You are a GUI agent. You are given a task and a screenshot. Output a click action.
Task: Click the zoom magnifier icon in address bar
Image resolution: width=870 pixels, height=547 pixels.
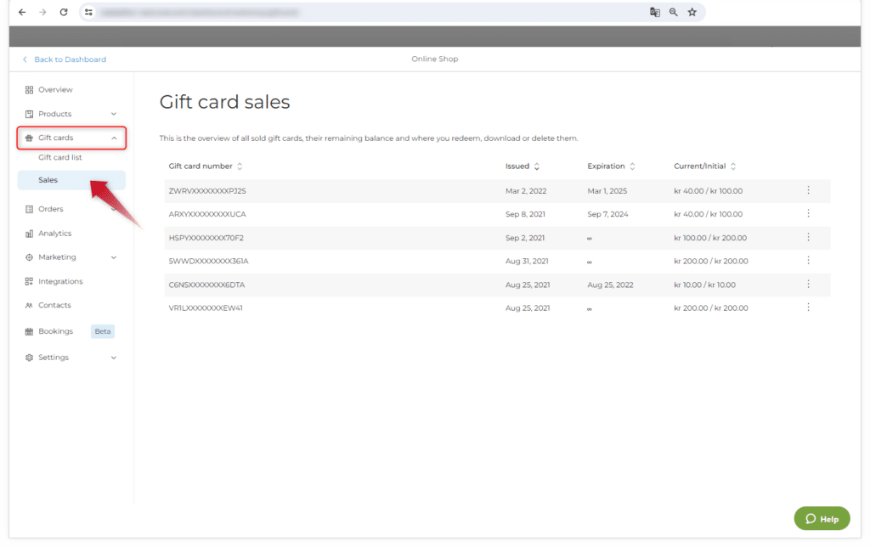tap(673, 13)
